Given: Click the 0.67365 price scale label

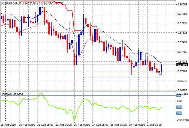Looking at the screenshot, I should pyautogui.click(x=182, y=52).
